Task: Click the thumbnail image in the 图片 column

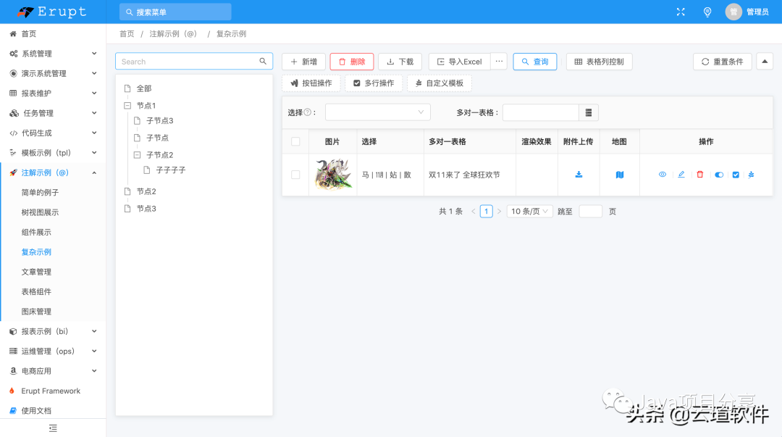Action: tap(332, 175)
